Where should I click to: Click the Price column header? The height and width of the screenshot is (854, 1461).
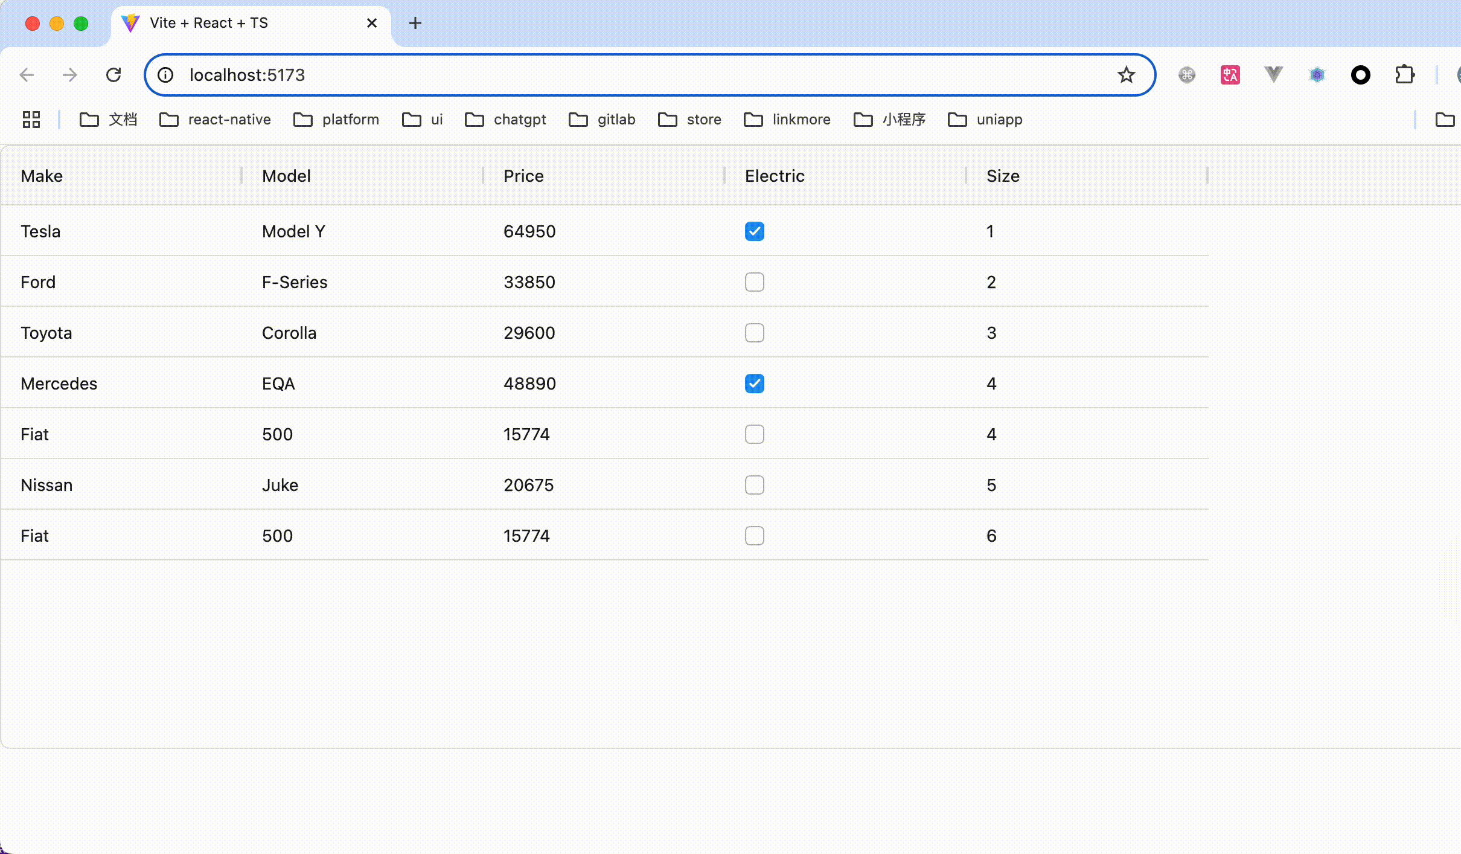click(523, 176)
